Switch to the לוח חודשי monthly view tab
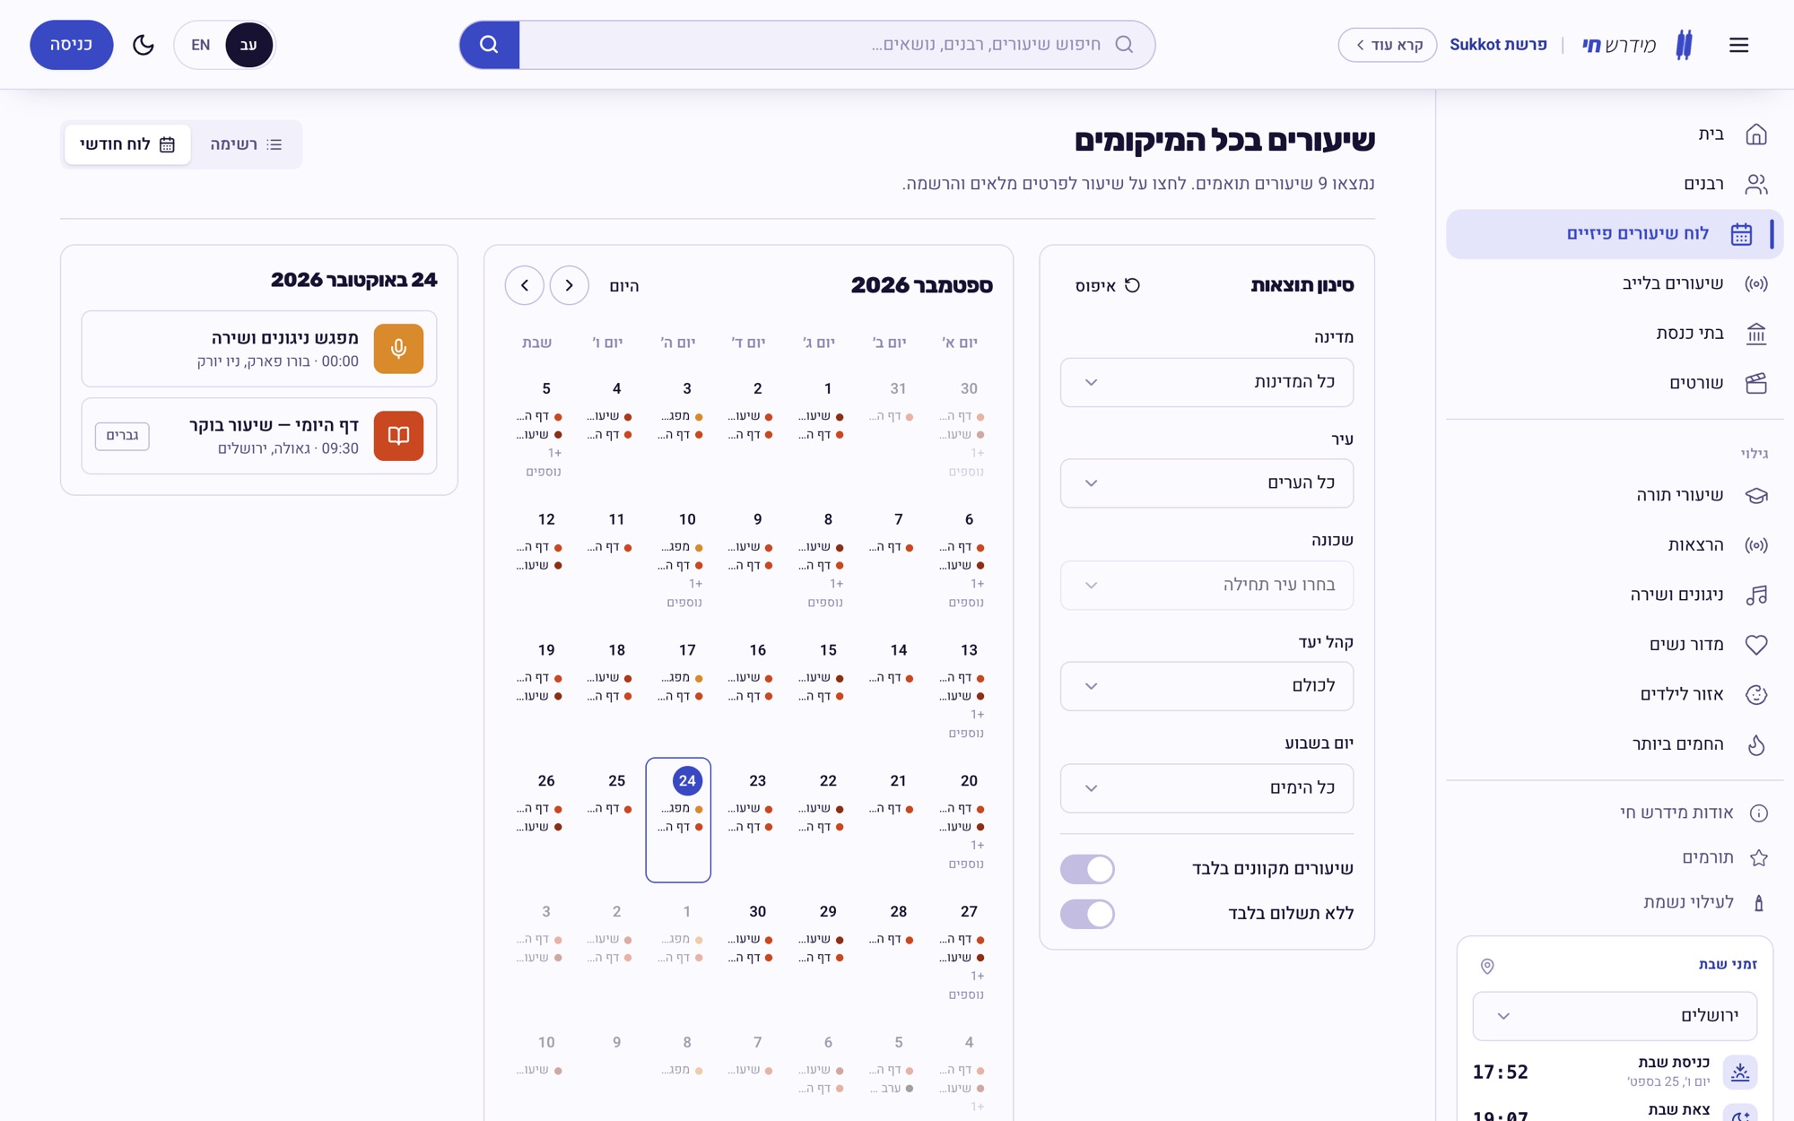The image size is (1794, 1121). click(x=127, y=144)
